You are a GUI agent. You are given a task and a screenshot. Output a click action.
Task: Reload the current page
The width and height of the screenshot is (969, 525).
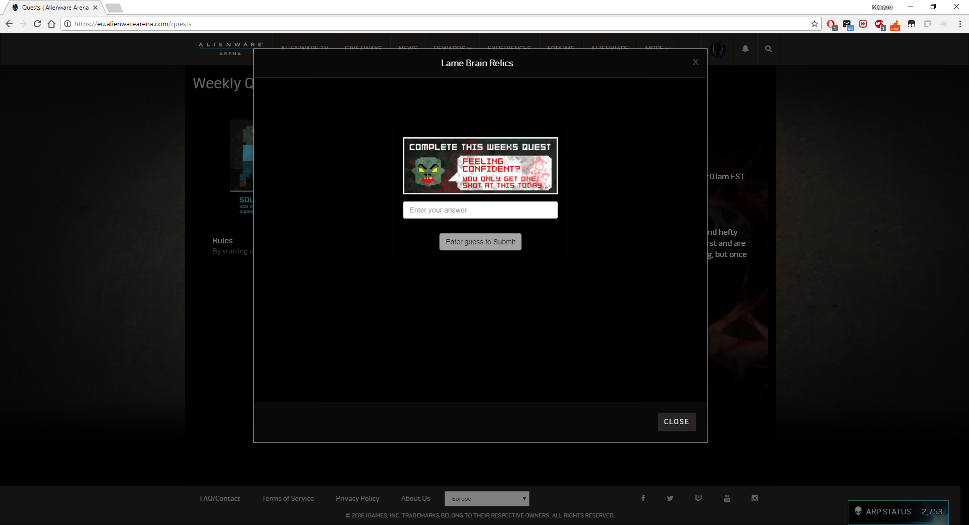(37, 24)
